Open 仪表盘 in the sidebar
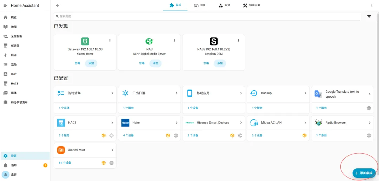This screenshot has height=181, width=379. [x=25, y=46]
